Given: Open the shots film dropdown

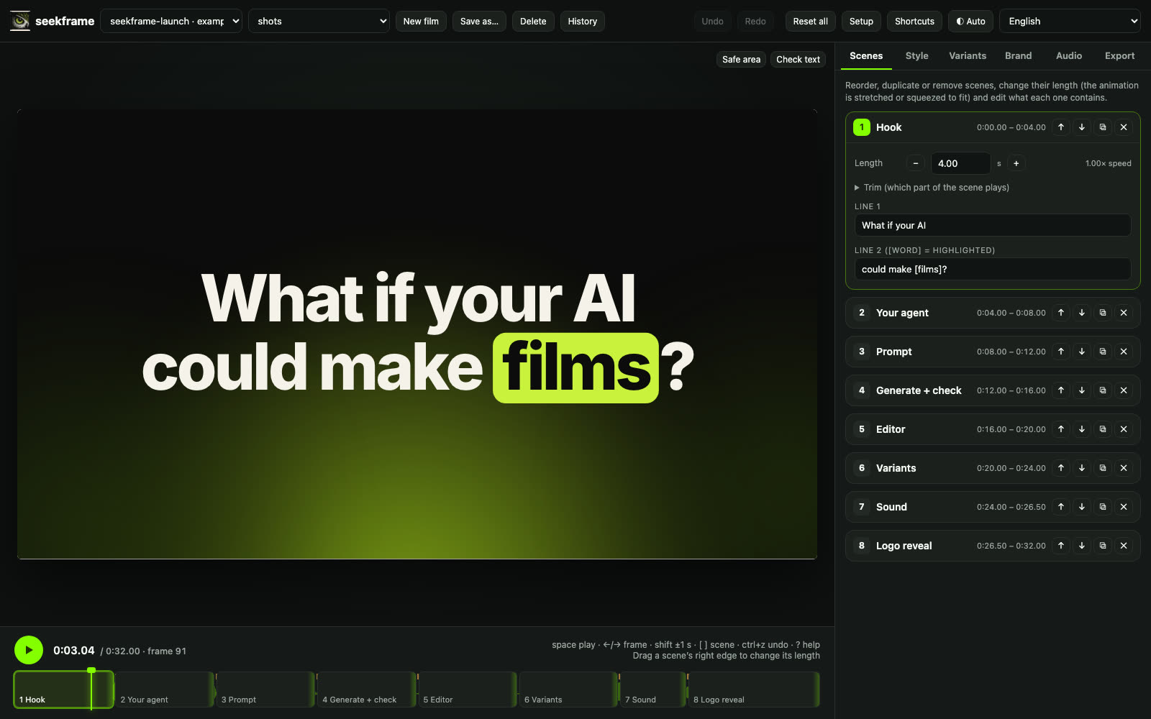Looking at the screenshot, I should tap(319, 21).
